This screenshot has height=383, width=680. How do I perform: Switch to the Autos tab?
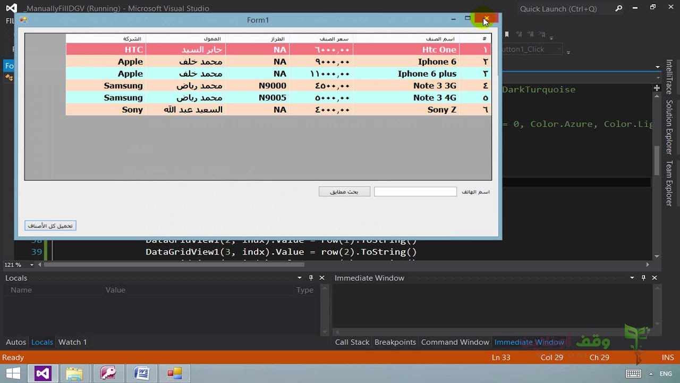pos(16,342)
